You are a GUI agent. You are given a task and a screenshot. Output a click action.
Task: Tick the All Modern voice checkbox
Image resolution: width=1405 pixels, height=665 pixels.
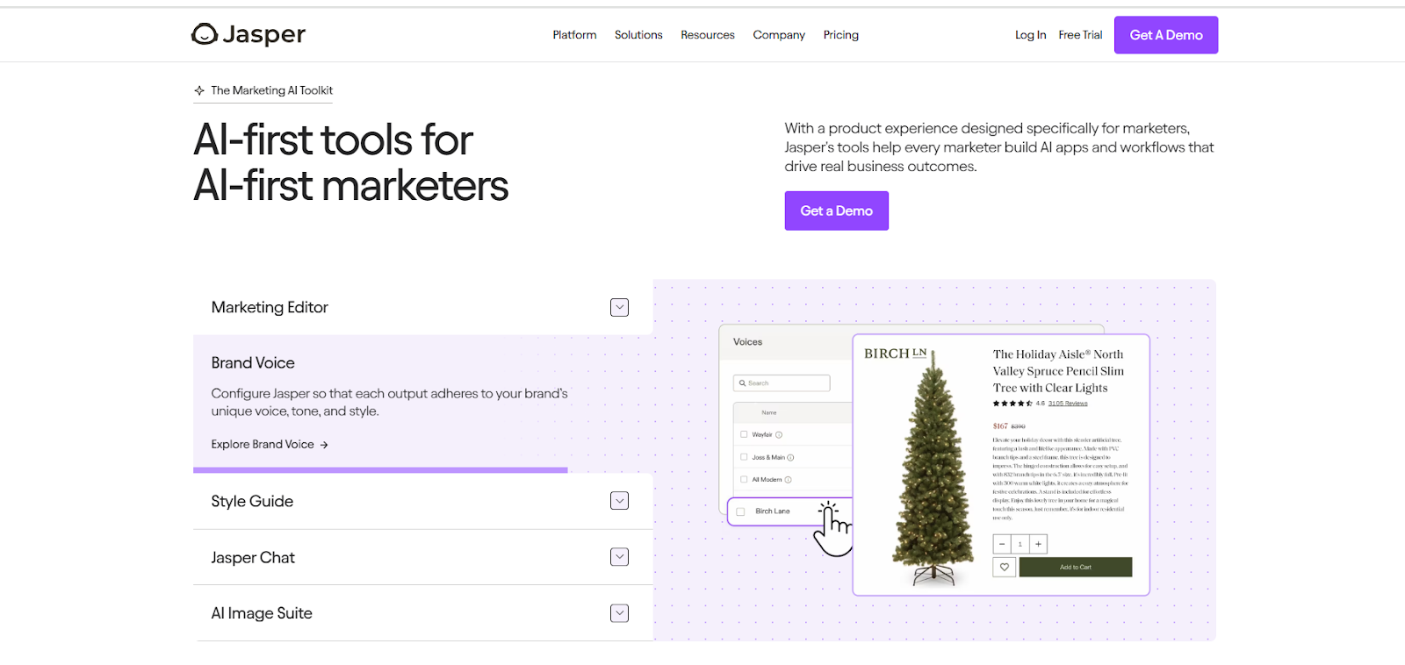tap(744, 480)
